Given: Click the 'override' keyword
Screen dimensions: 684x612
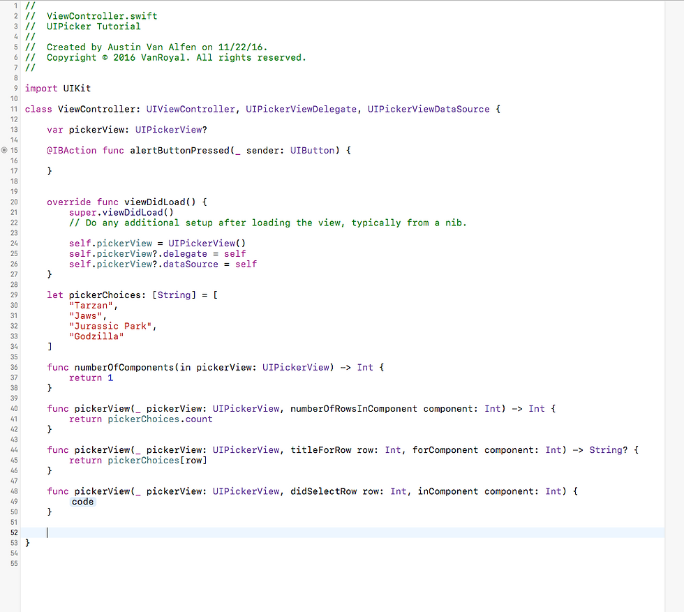Looking at the screenshot, I should (69, 202).
